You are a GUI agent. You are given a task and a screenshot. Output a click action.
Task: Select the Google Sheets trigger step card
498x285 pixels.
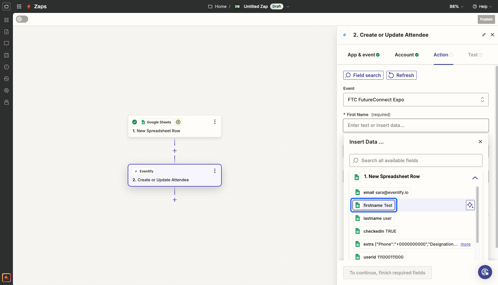click(x=175, y=126)
